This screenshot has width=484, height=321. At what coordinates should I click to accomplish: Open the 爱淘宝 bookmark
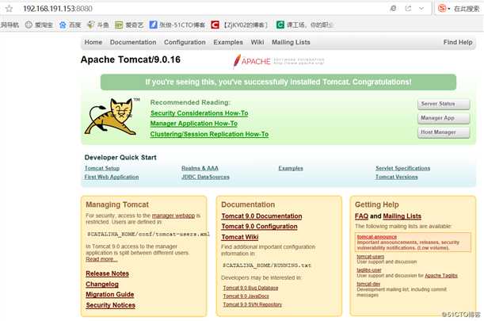(x=39, y=25)
